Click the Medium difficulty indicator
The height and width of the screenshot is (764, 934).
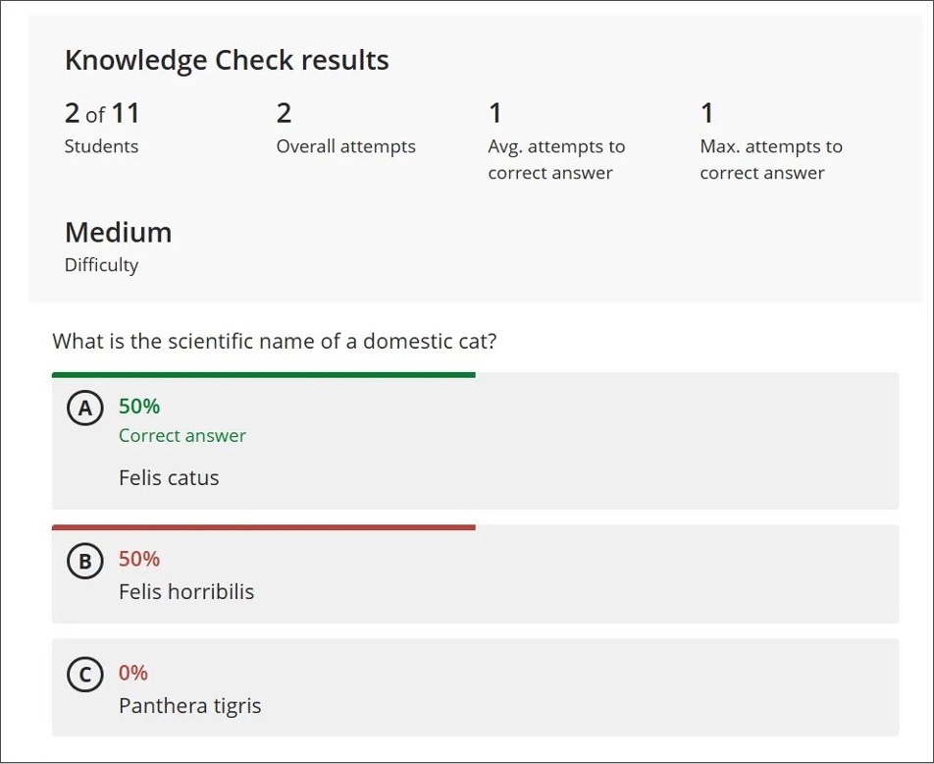click(x=118, y=233)
